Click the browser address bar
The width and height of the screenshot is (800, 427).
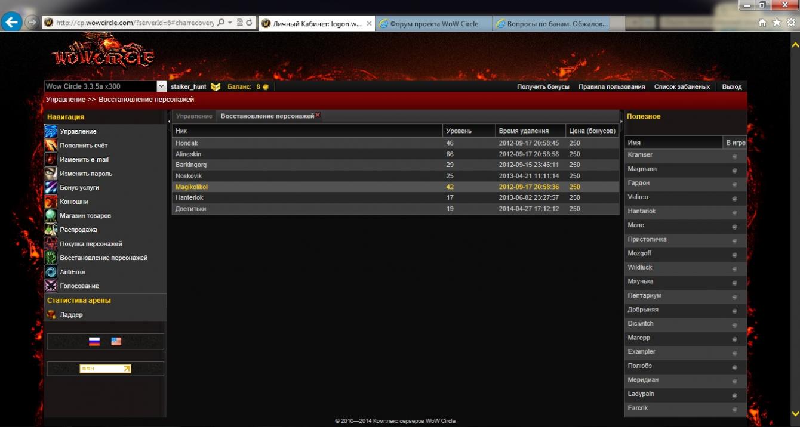134,23
